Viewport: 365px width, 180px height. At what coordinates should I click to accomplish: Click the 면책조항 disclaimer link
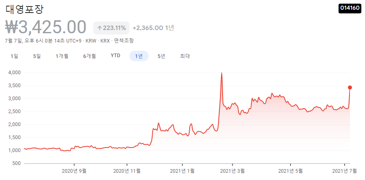[124, 41]
